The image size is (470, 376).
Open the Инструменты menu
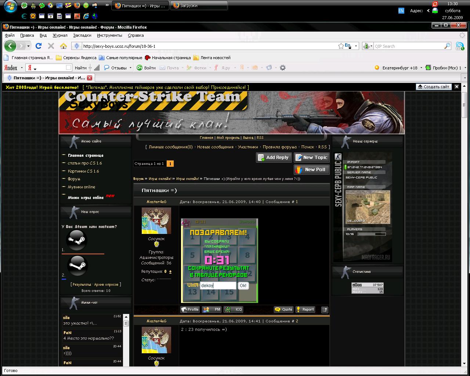pyautogui.click(x=109, y=35)
